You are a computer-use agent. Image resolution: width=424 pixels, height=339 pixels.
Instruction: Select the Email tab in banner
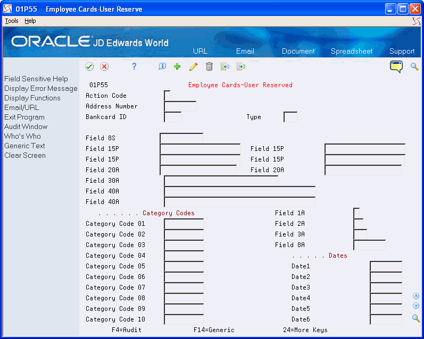point(245,51)
